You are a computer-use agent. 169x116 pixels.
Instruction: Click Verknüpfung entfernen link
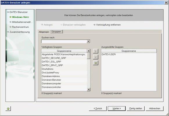pos(107,25)
